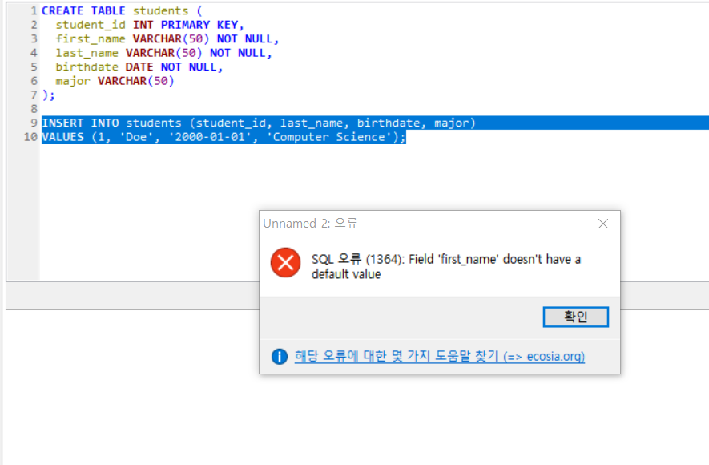Click the closing parenthesis on line 7
This screenshot has width=709, height=465.
(x=44, y=95)
